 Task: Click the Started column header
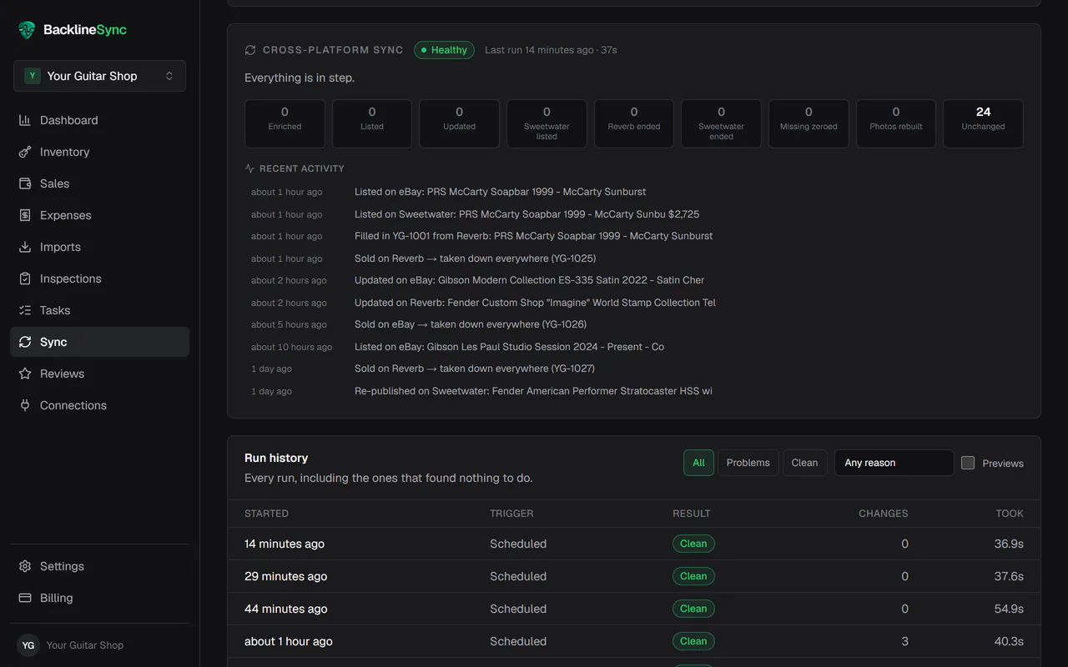coord(266,514)
